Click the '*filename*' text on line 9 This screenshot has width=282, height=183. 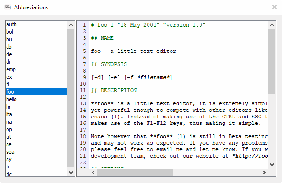click(x=153, y=78)
